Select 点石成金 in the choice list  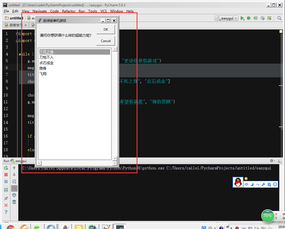click(46, 63)
